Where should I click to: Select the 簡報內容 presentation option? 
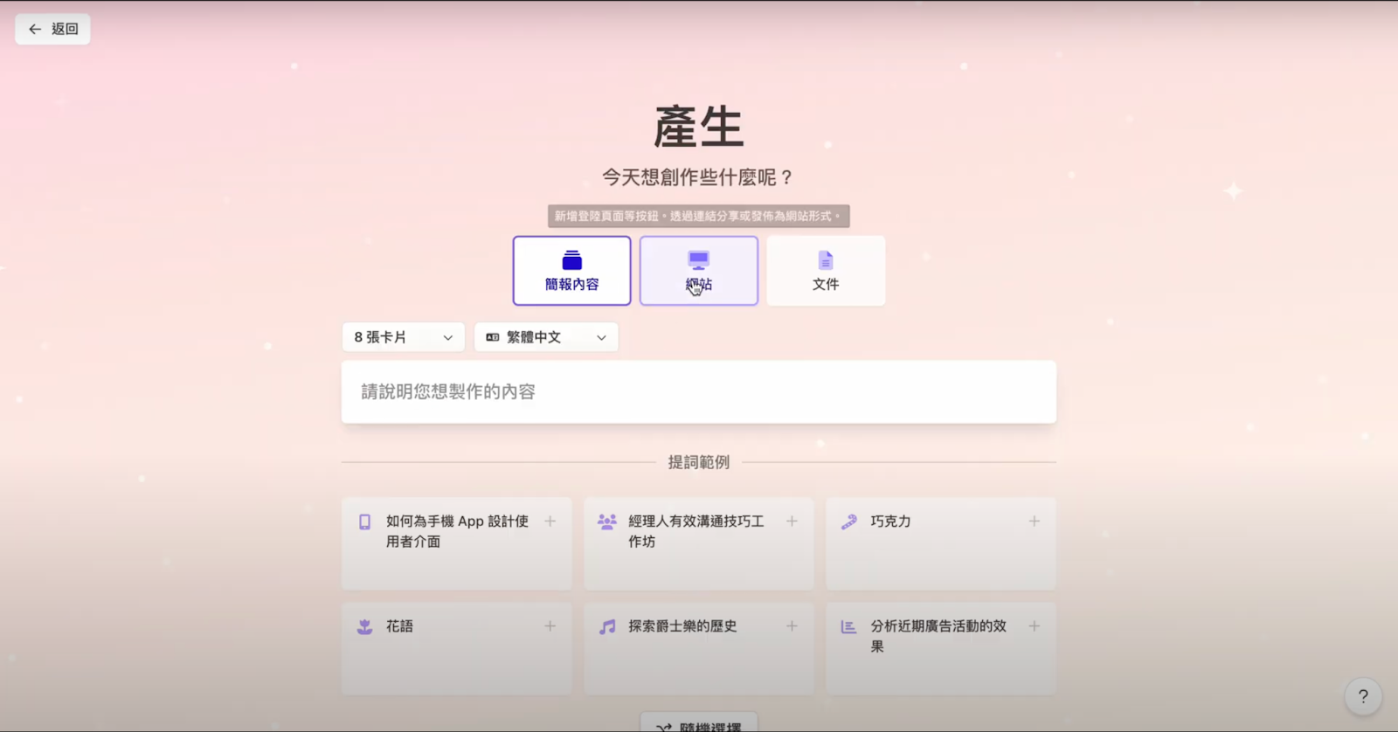click(x=571, y=271)
